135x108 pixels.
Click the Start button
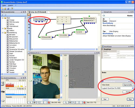105,99
